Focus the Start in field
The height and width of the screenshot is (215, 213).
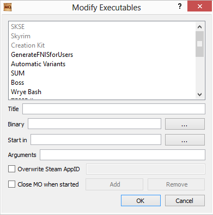click(x=96, y=140)
